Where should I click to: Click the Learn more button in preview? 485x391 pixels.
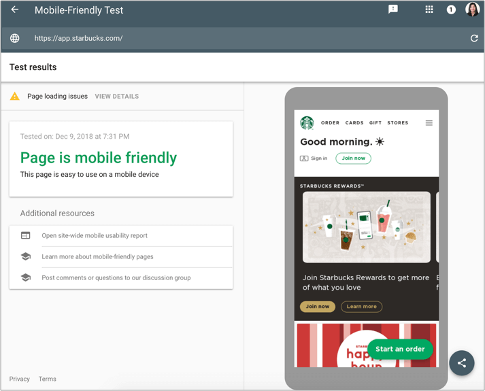361,307
